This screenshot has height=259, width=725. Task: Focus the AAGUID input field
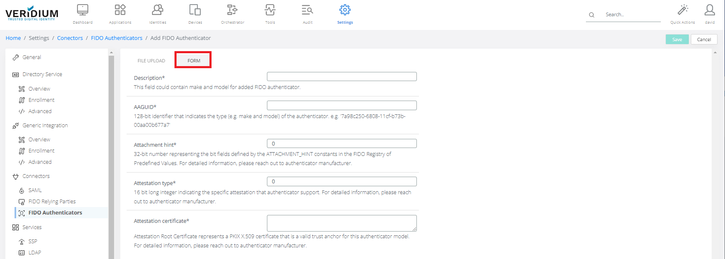click(341, 106)
